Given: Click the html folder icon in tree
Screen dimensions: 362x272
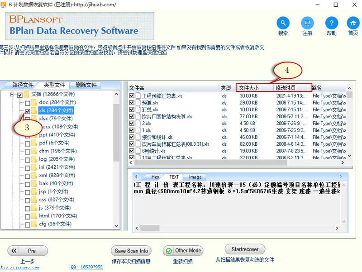Looking at the screenshot, I should point(34,216).
